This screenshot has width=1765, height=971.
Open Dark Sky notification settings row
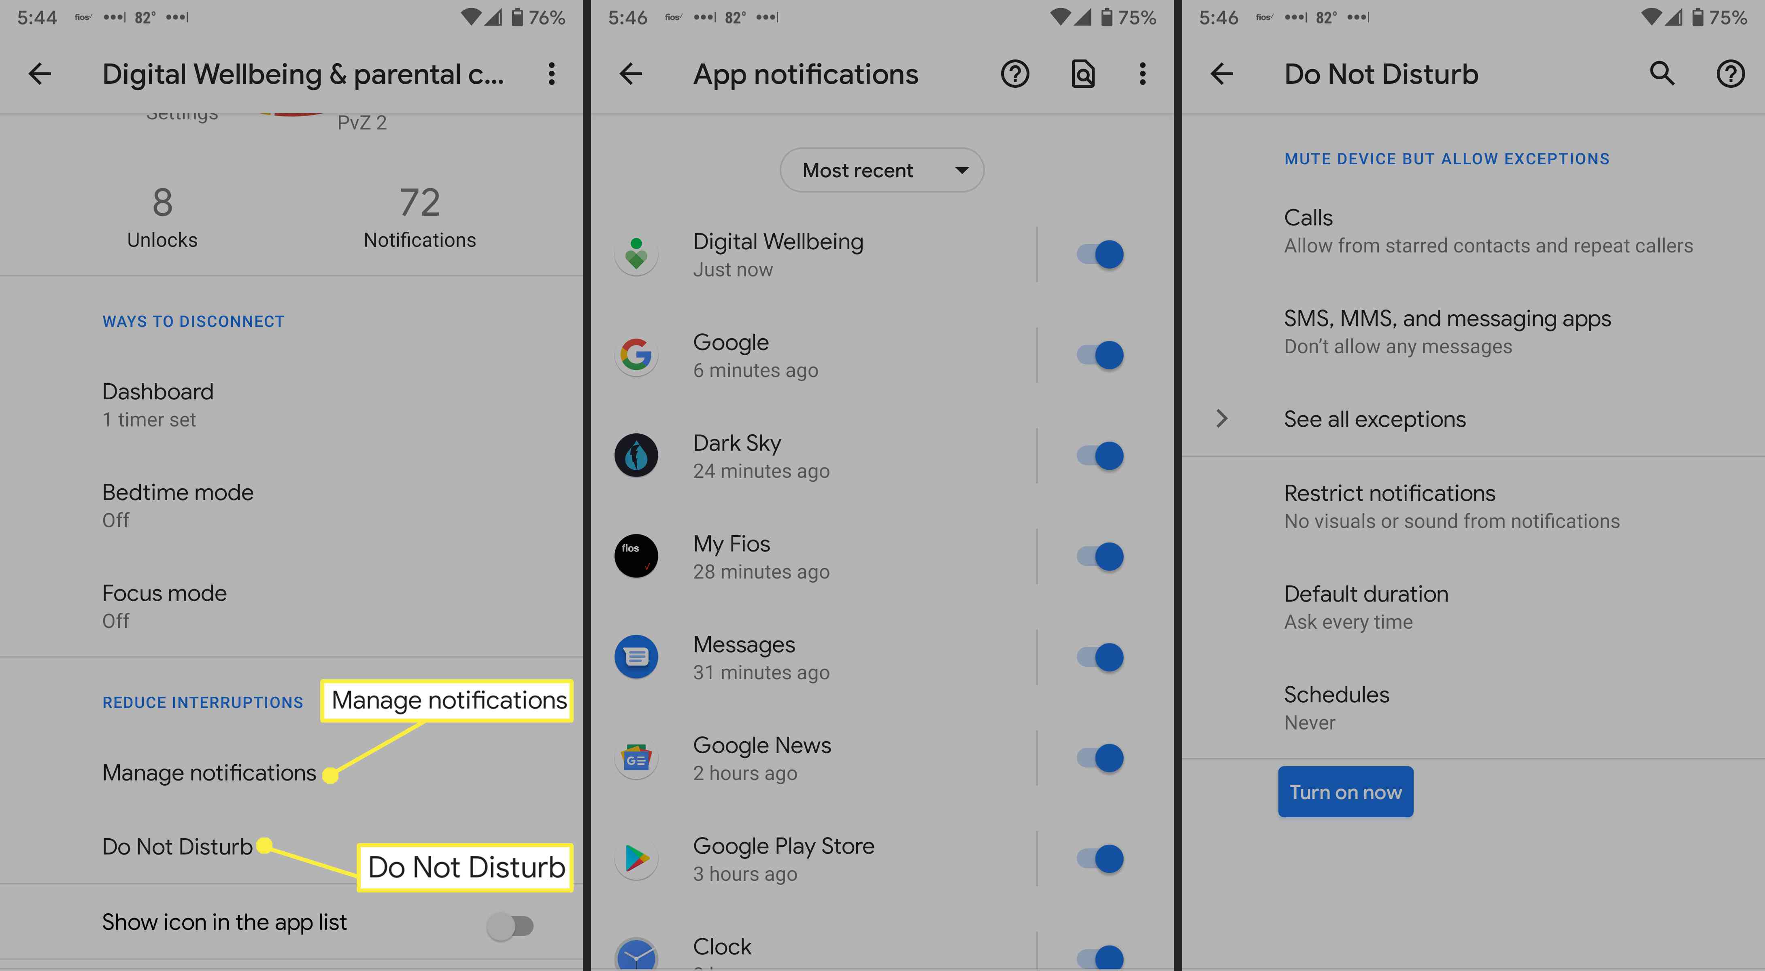[813, 456]
